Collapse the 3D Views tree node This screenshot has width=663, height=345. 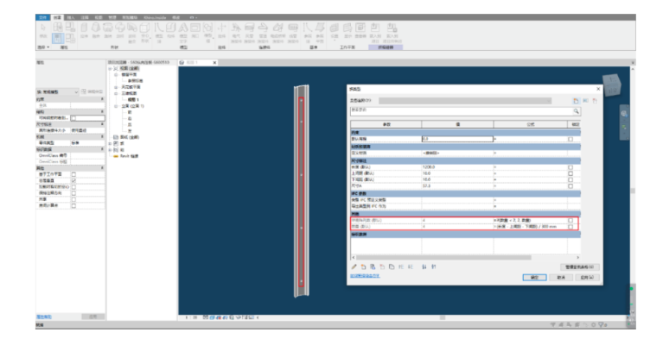(117, 93)
